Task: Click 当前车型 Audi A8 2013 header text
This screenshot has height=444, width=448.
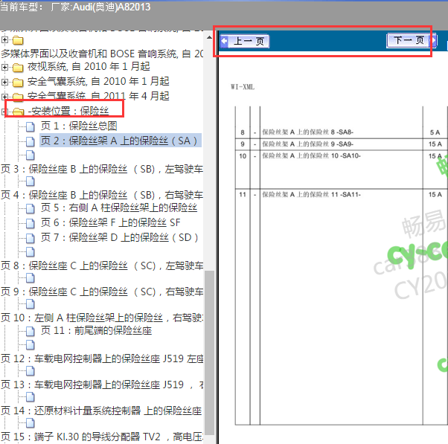Action: coord(75,7)
